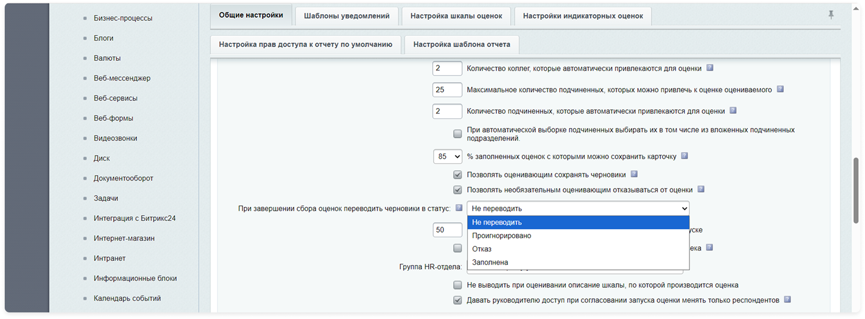Open Задачи in sidebar

click(x=106, y=198)
